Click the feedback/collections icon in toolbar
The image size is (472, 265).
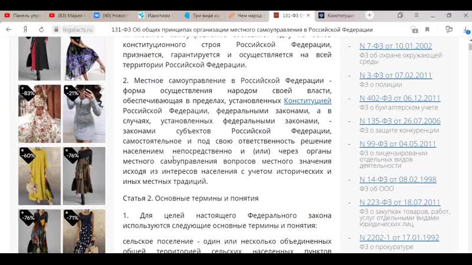click(449, 29)
